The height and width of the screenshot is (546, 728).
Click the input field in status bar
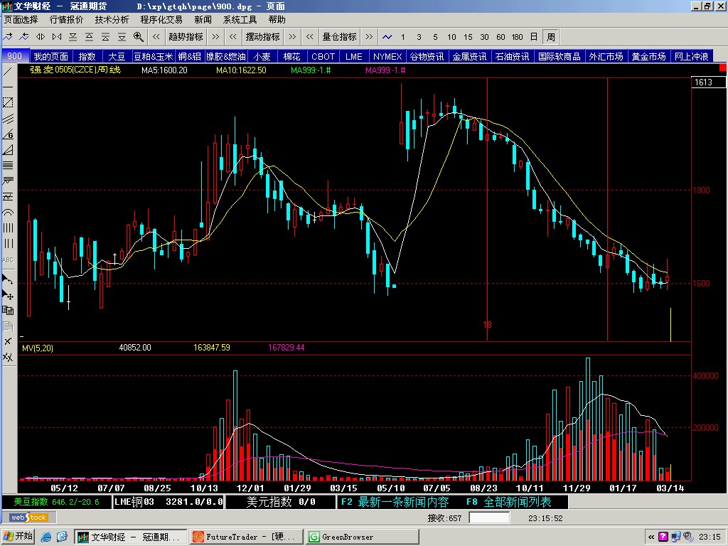coord(490,518)
